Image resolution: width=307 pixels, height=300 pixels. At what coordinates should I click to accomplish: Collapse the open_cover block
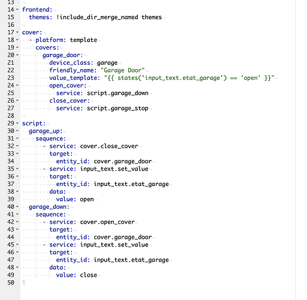pos(17,85)
